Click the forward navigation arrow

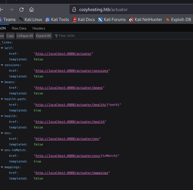tap(11, 10)
